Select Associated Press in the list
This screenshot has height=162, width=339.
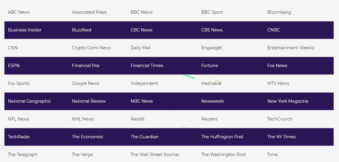(x=89, y=12)
